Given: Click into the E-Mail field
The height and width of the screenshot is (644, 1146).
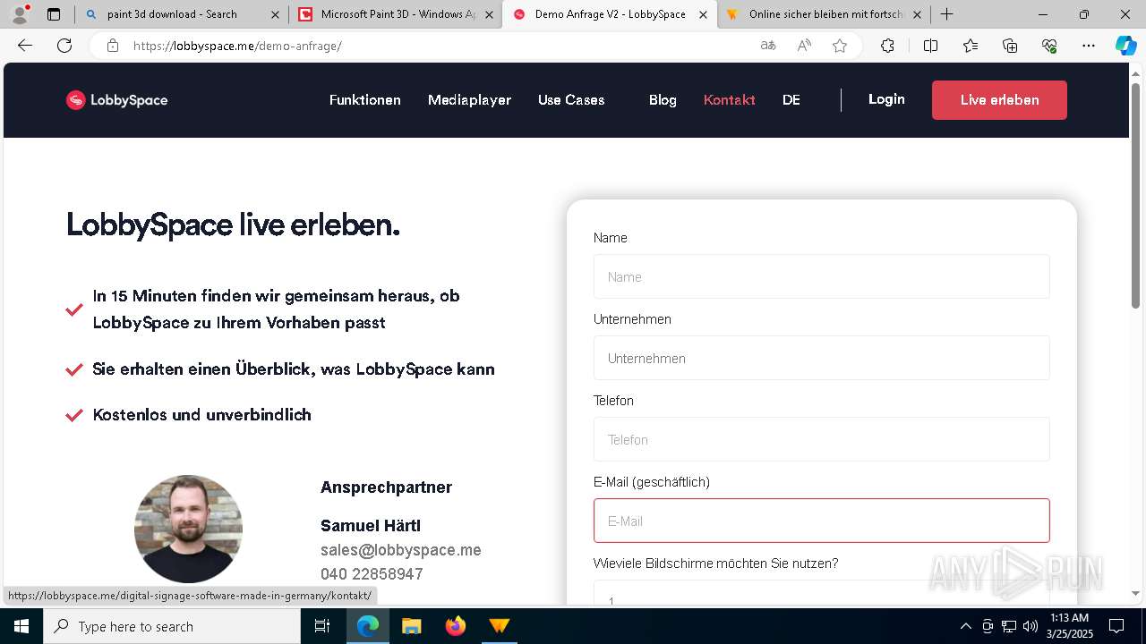Looking at the screenshot, I should [x=821, y=521].
